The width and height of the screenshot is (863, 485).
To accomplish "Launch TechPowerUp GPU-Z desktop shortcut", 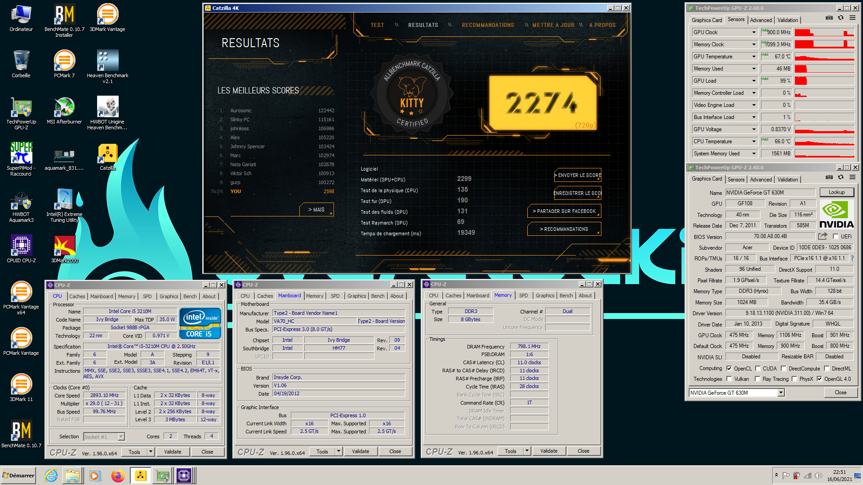I will coord(21,113).
